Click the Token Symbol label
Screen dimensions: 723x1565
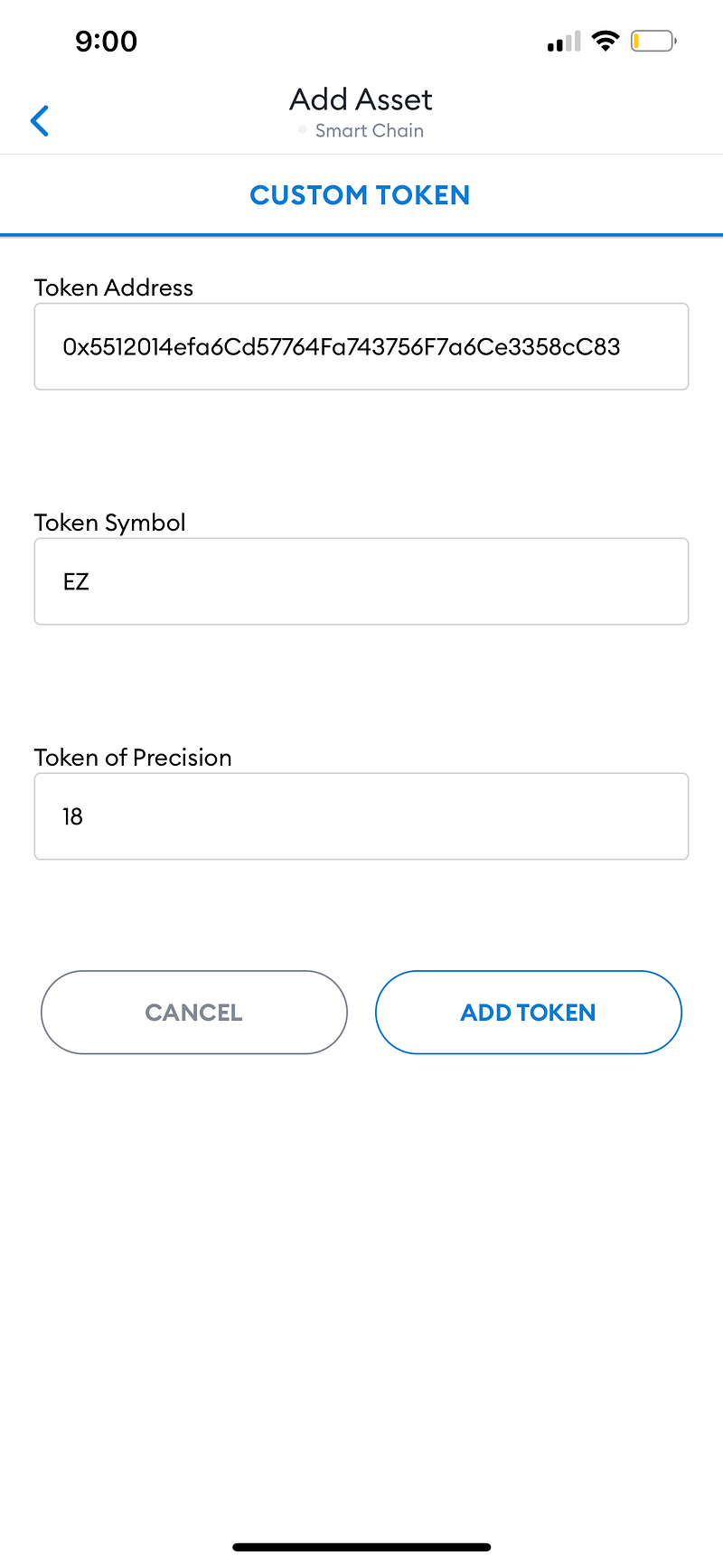pyautogui.click(x=110, y=523)
